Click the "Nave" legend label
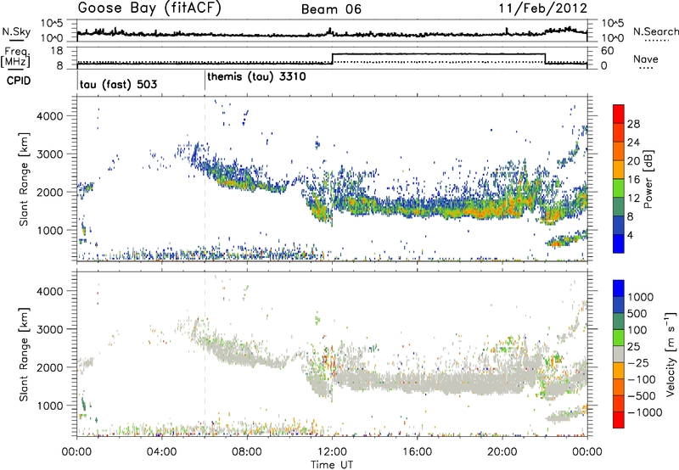Image resolution: width=679 pixels, height=470 pixels. (646, 59)
